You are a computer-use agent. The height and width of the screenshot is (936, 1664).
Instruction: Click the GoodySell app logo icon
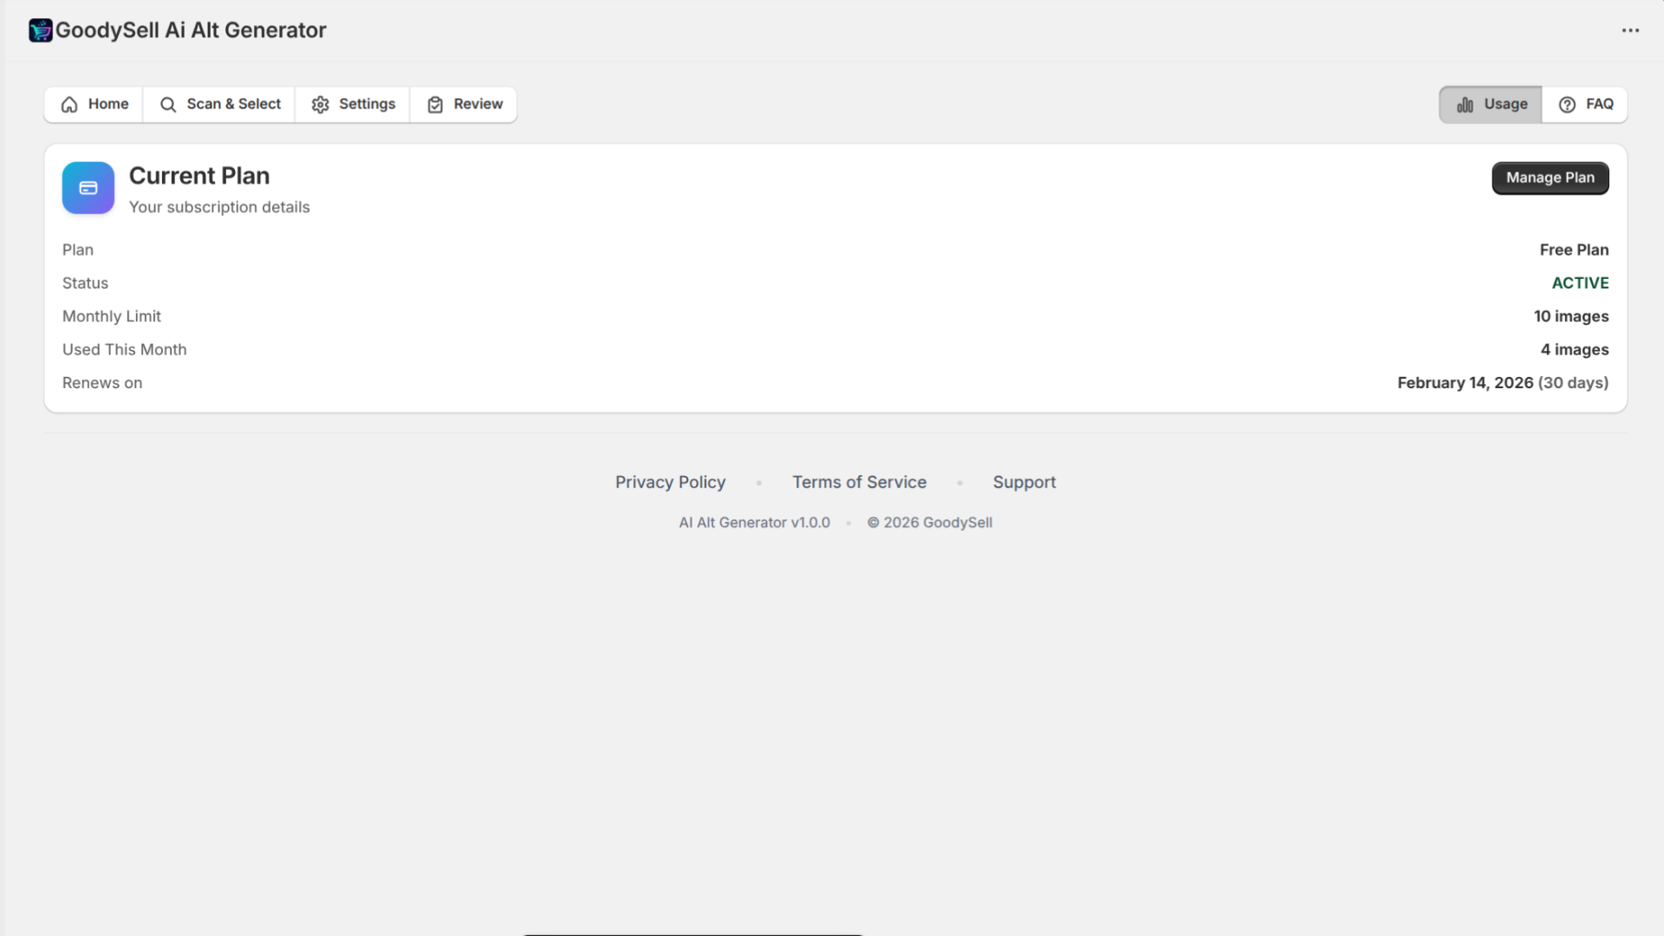tap(40, 29)
